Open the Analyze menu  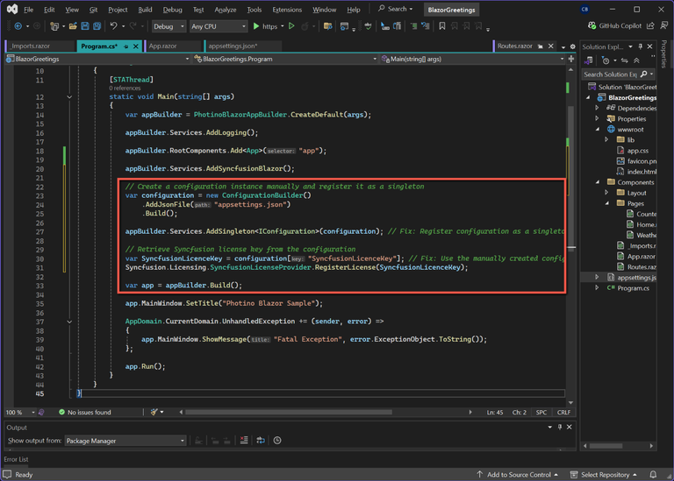click(225, 10)
